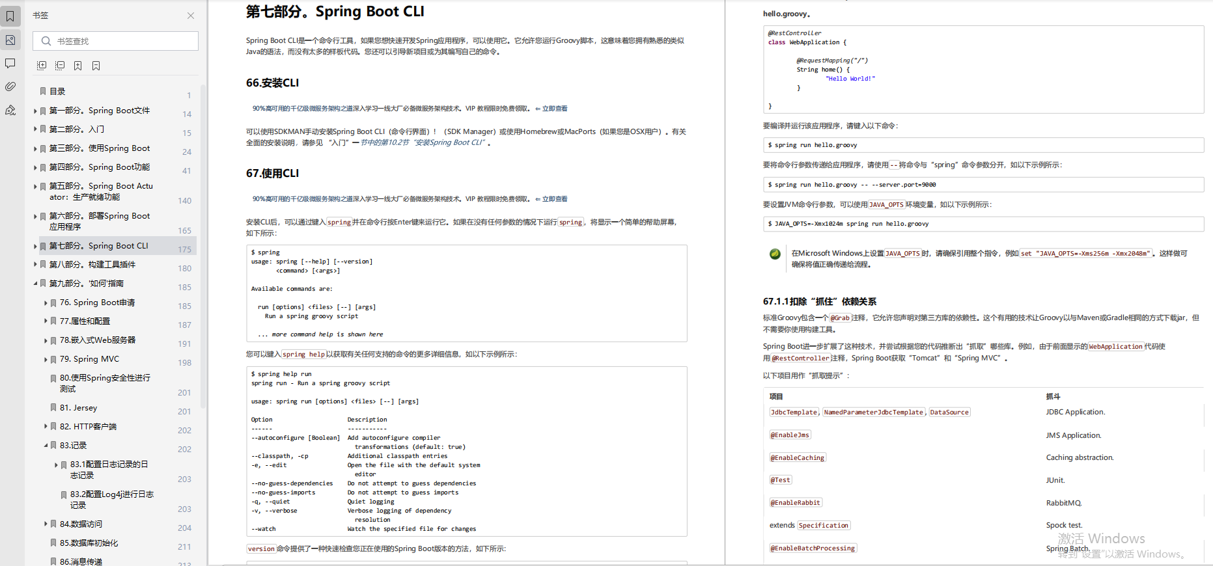This screenshot has width=1213, height=566.
Task: Click the bookmark icon beside 目录
Action: pos(43,92)
